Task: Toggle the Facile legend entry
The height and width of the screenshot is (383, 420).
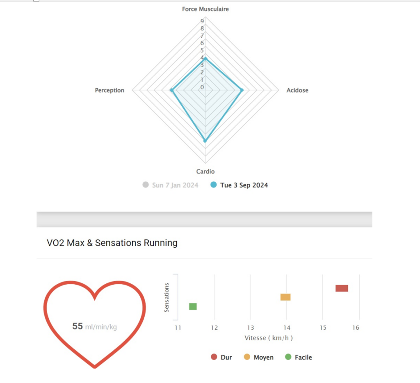Action: (x=299, y=357)
